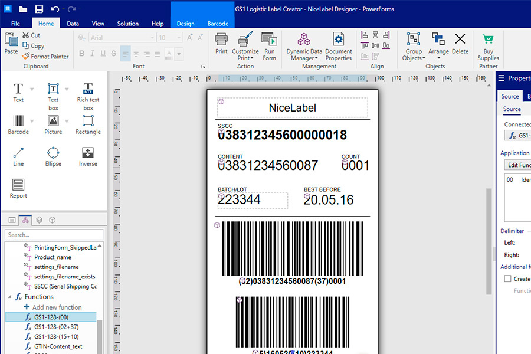Select GS1-128-(15+10) function

coord(51,337)
